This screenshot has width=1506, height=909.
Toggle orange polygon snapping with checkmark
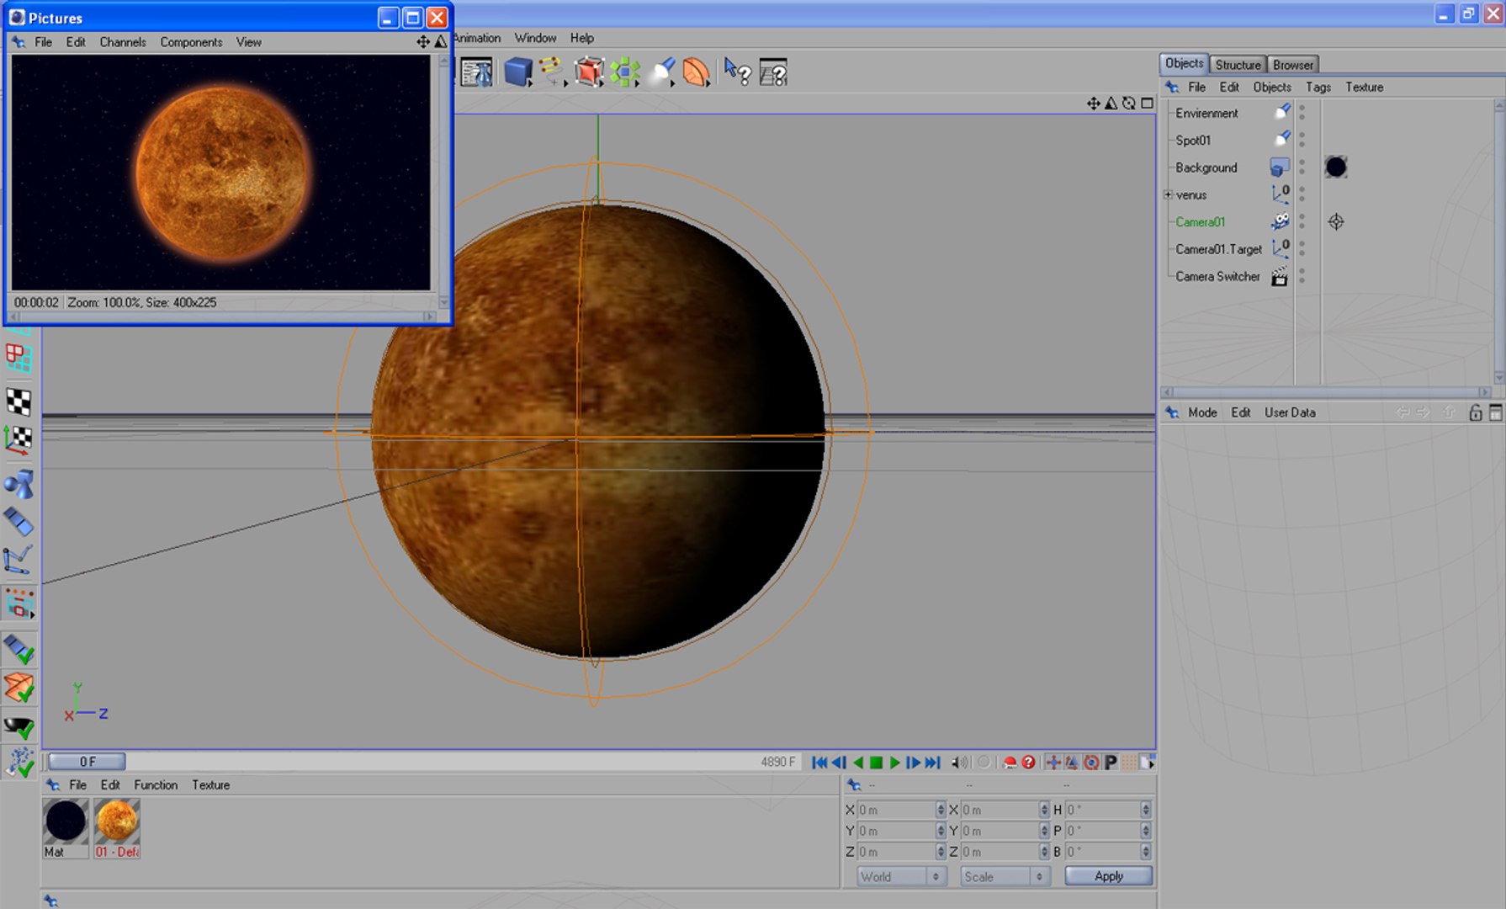(19, 688)
